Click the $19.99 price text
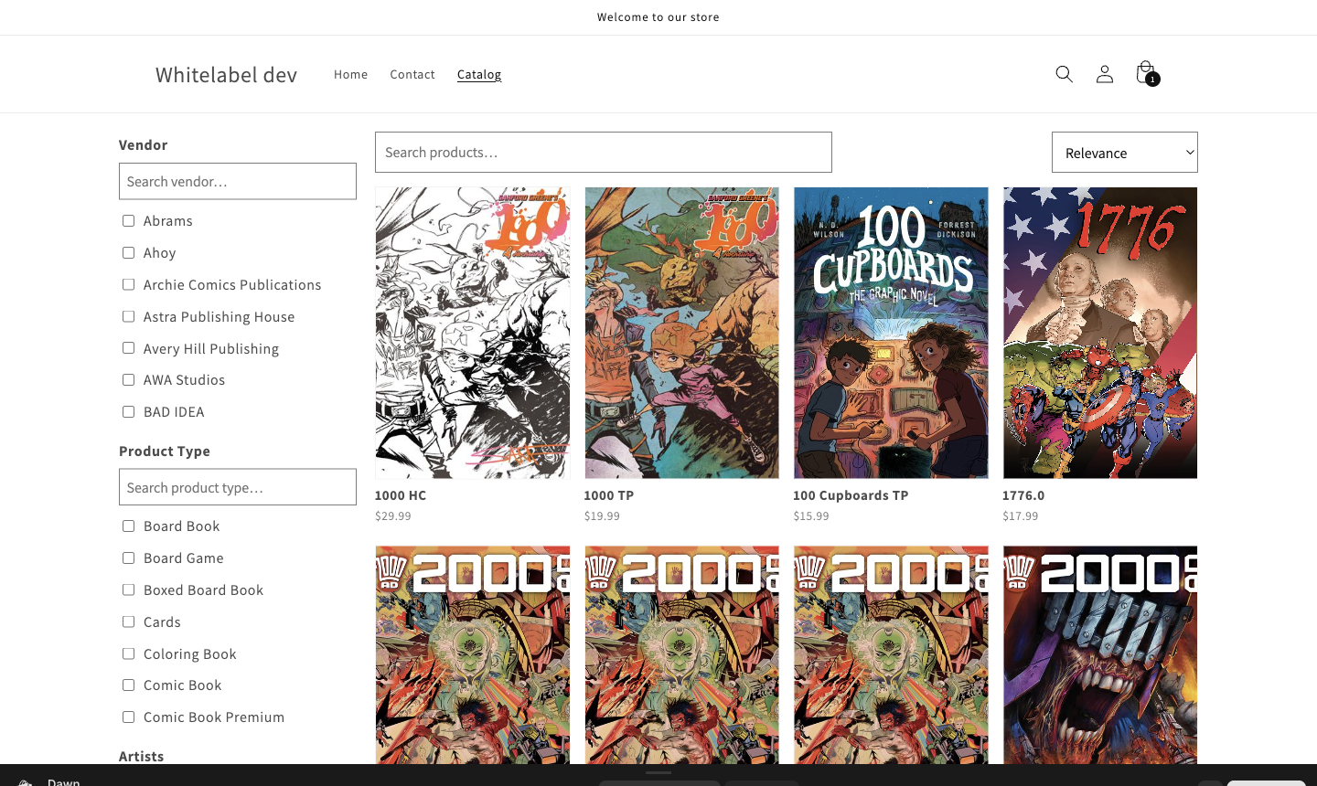The width and height of the screenshot is (1317, 786). (602, 516)
